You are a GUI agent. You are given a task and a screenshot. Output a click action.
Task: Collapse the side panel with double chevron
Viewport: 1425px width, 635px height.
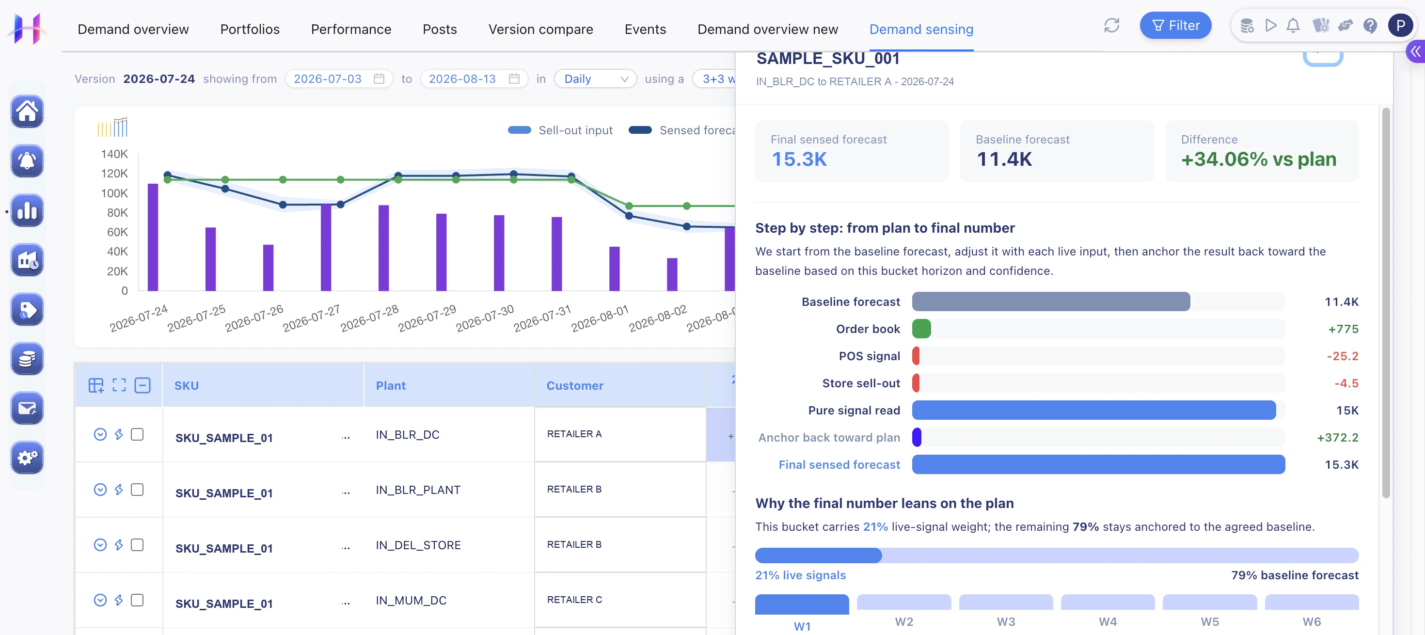(x=1416, y=51)
